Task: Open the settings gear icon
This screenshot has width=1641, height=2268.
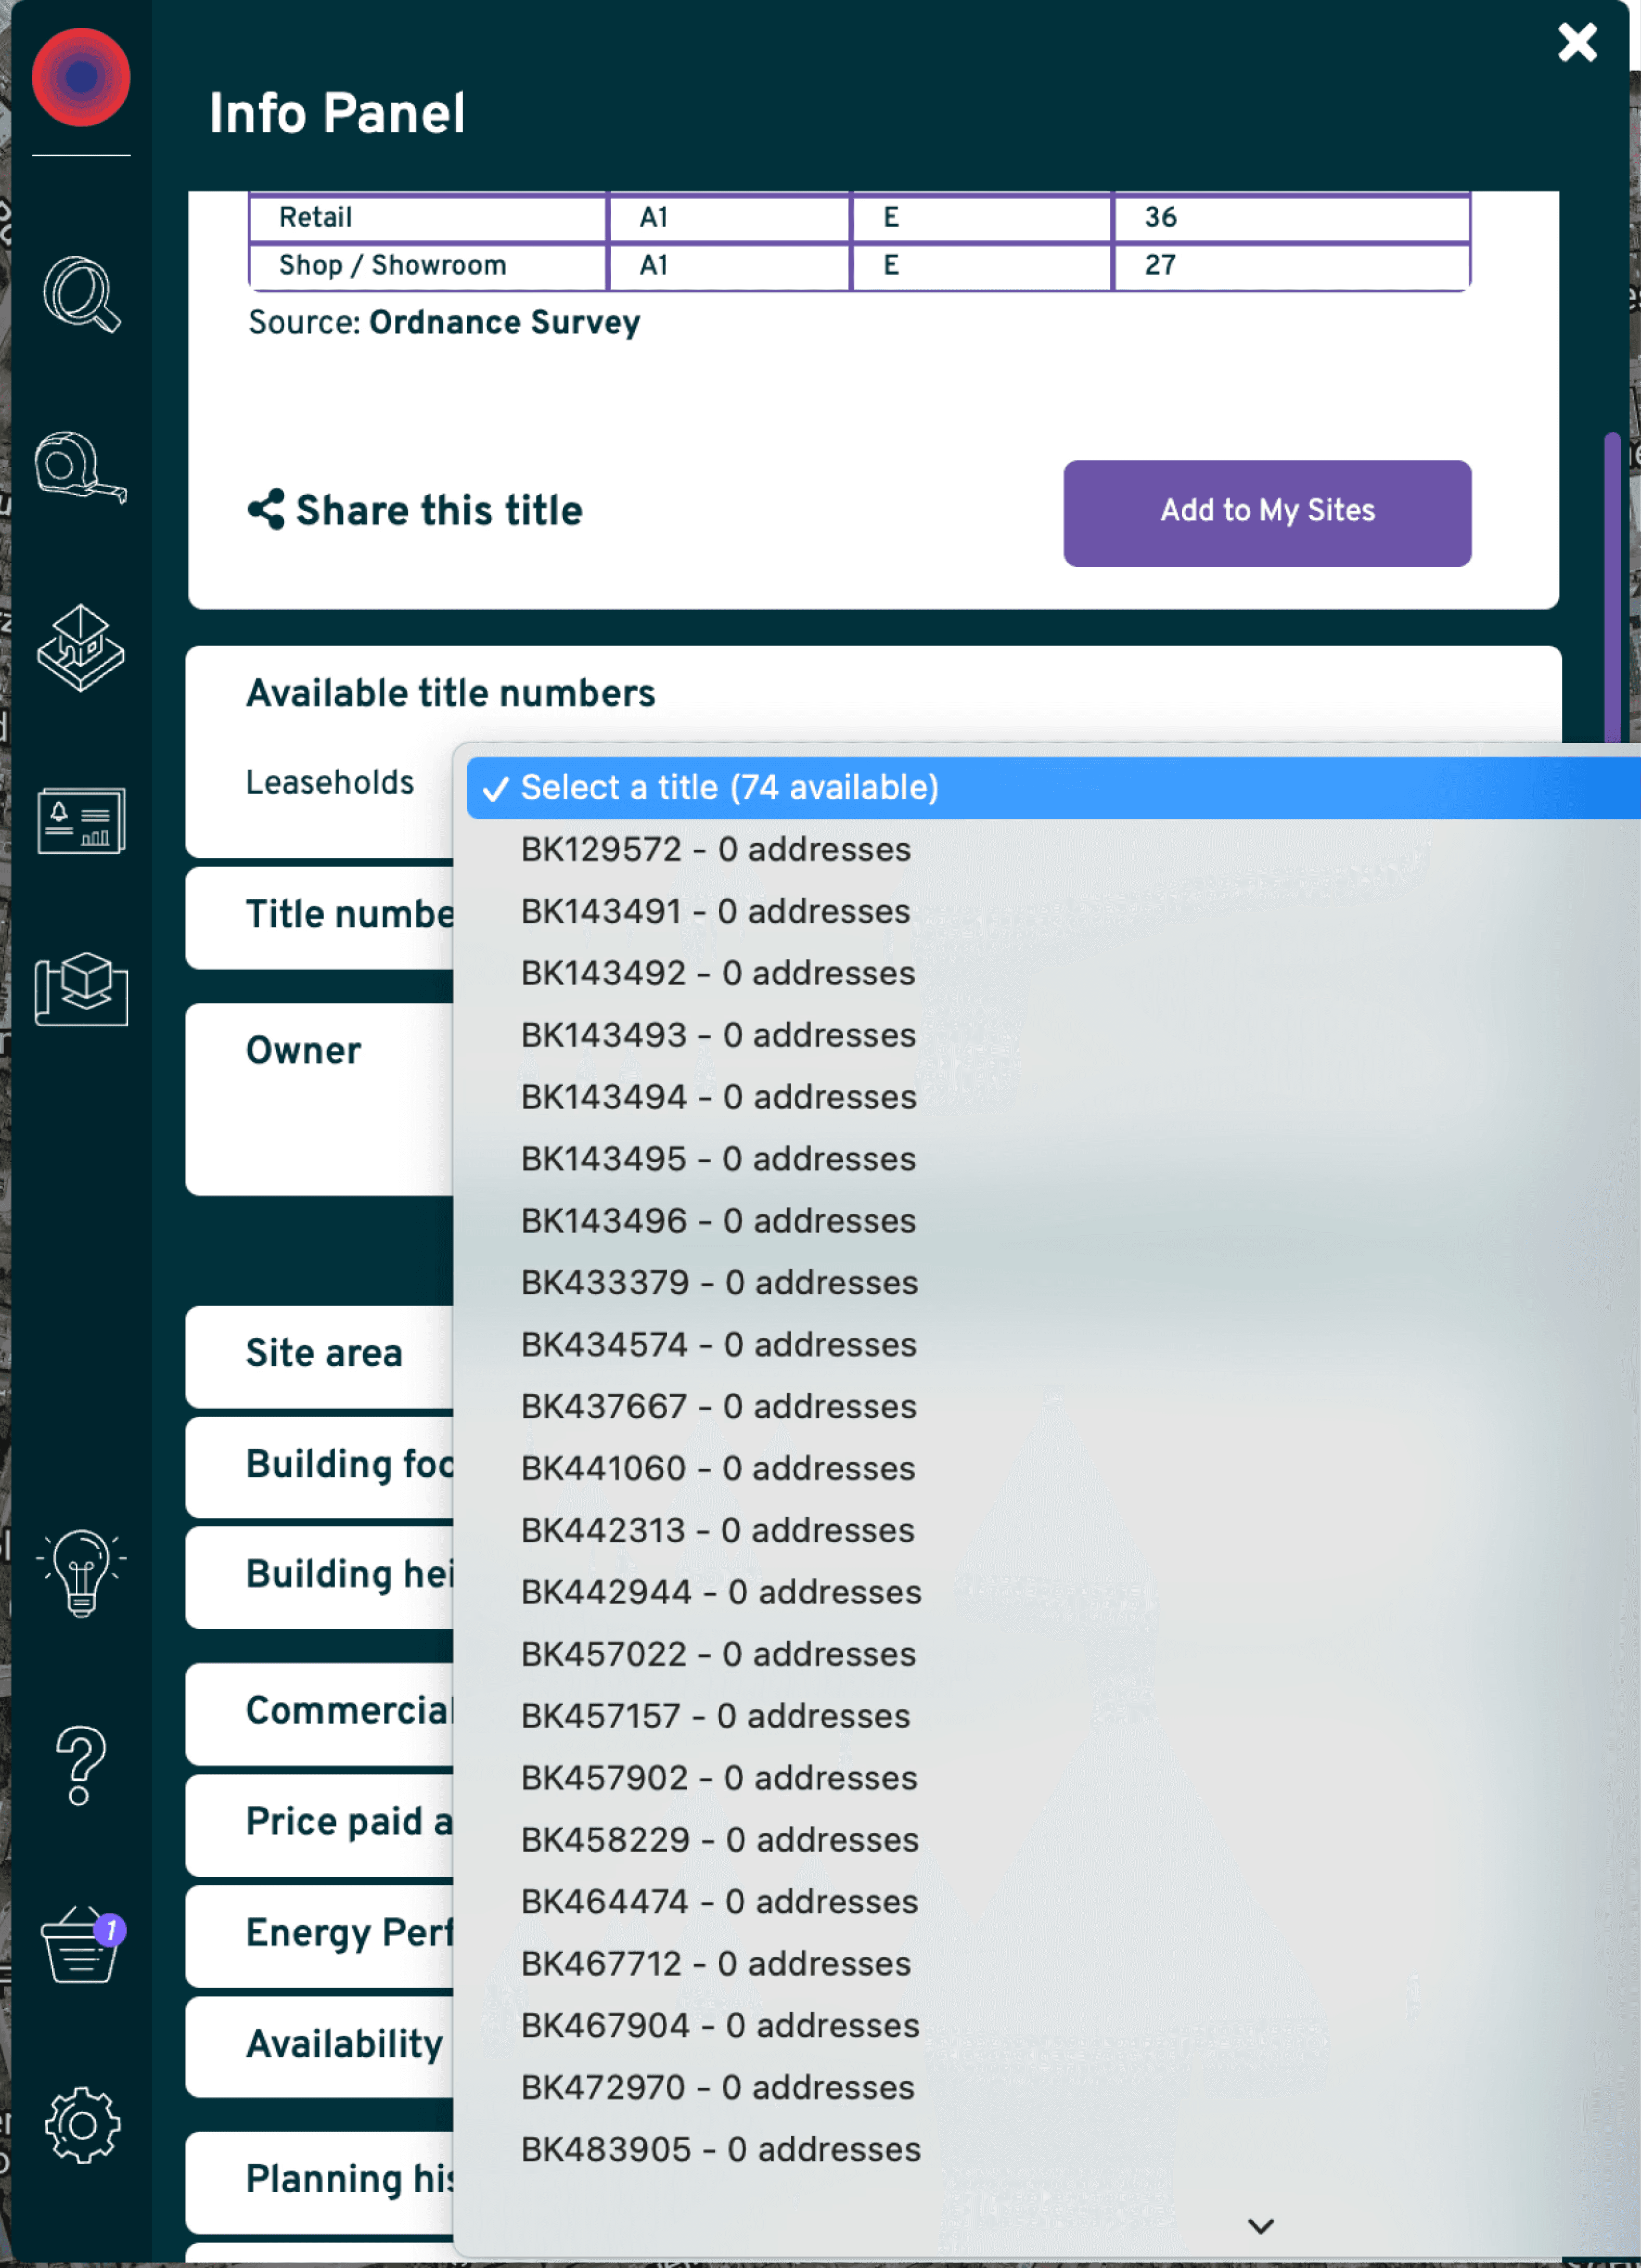Action: (81, 2125)
